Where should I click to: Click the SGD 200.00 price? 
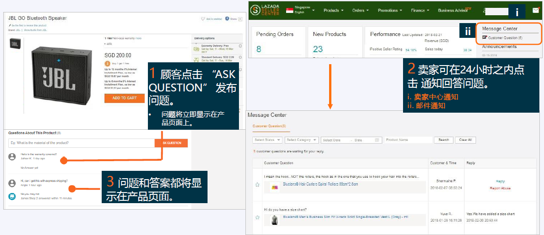click(x=118, y=55)
